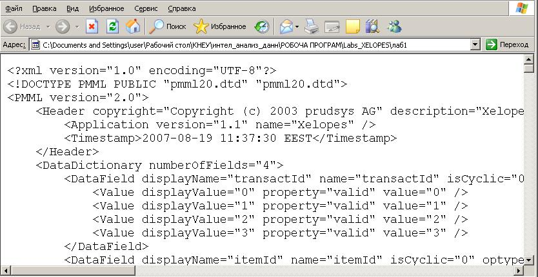Go back with the Назад button
Image resolution: width=538 pixels, height=277 pixels.
pyautogui.click(x=23, y=26)
